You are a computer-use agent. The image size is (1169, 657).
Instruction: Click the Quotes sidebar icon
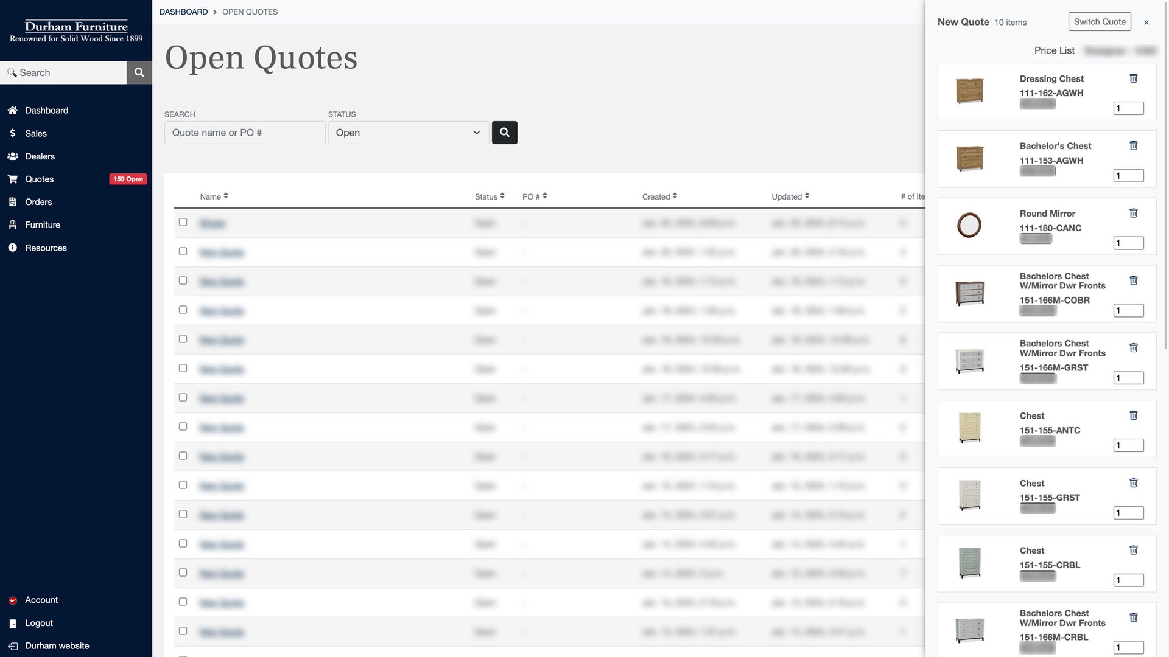(x=13, y=179)
